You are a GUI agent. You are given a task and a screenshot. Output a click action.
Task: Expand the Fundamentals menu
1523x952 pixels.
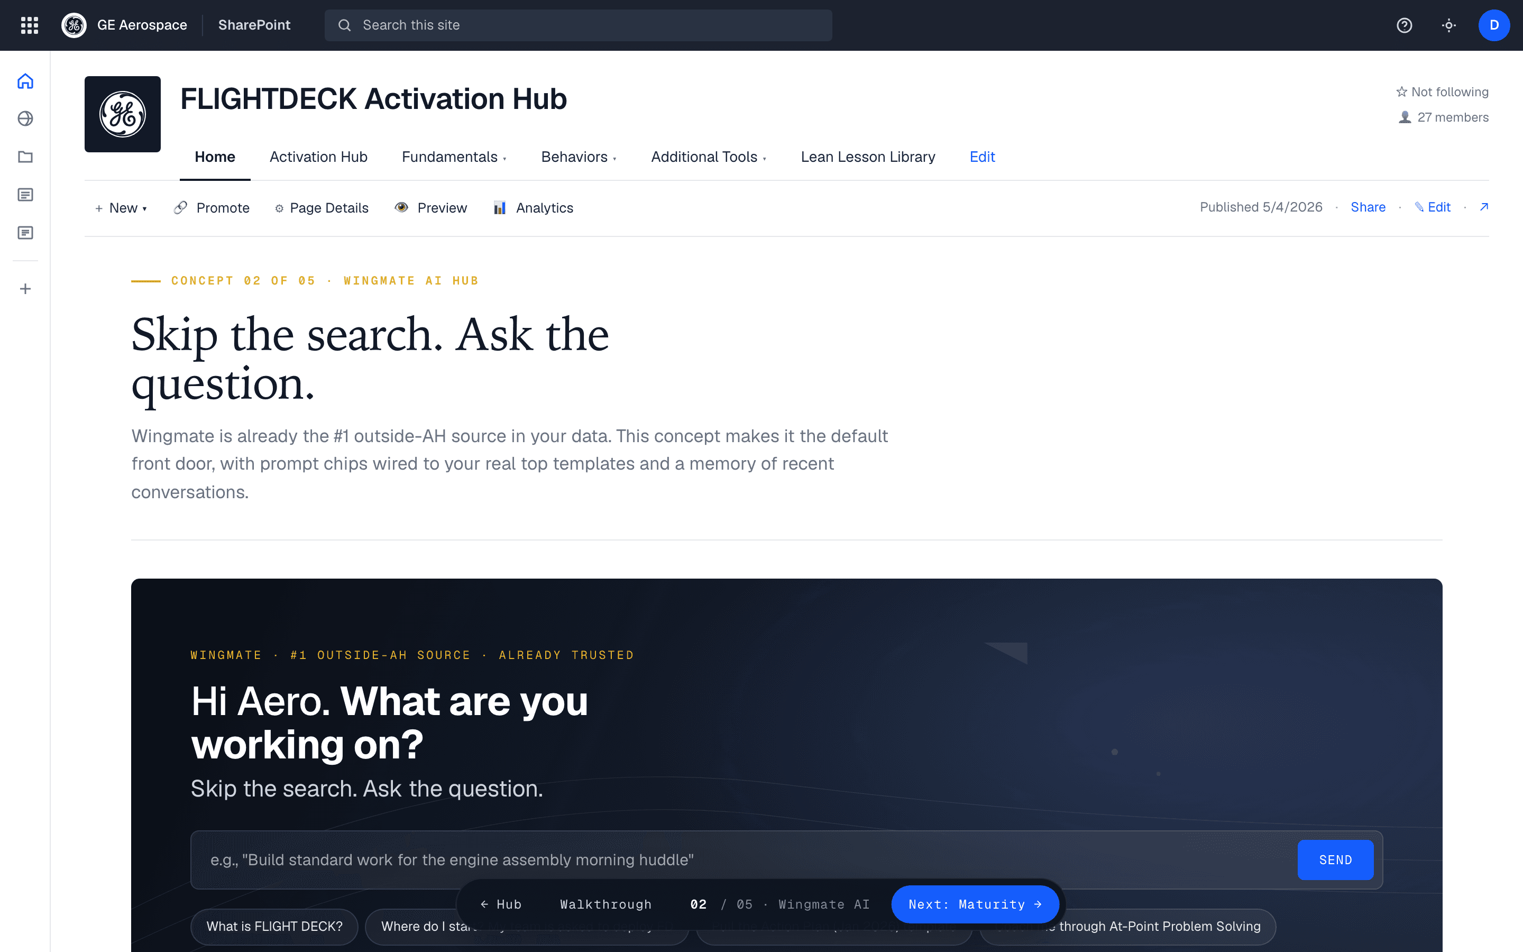pyautogui.click(x=454, y=157)
